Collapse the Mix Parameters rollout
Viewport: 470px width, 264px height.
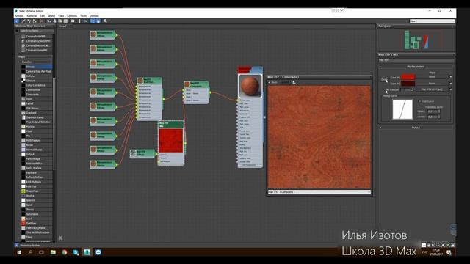coord(416,67)
